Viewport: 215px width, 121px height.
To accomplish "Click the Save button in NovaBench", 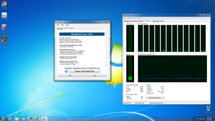I will pos(70,75).
